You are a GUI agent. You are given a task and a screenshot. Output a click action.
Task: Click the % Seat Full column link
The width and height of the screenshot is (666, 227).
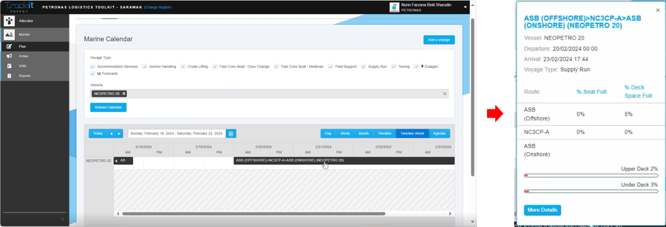tap(593, 91)
